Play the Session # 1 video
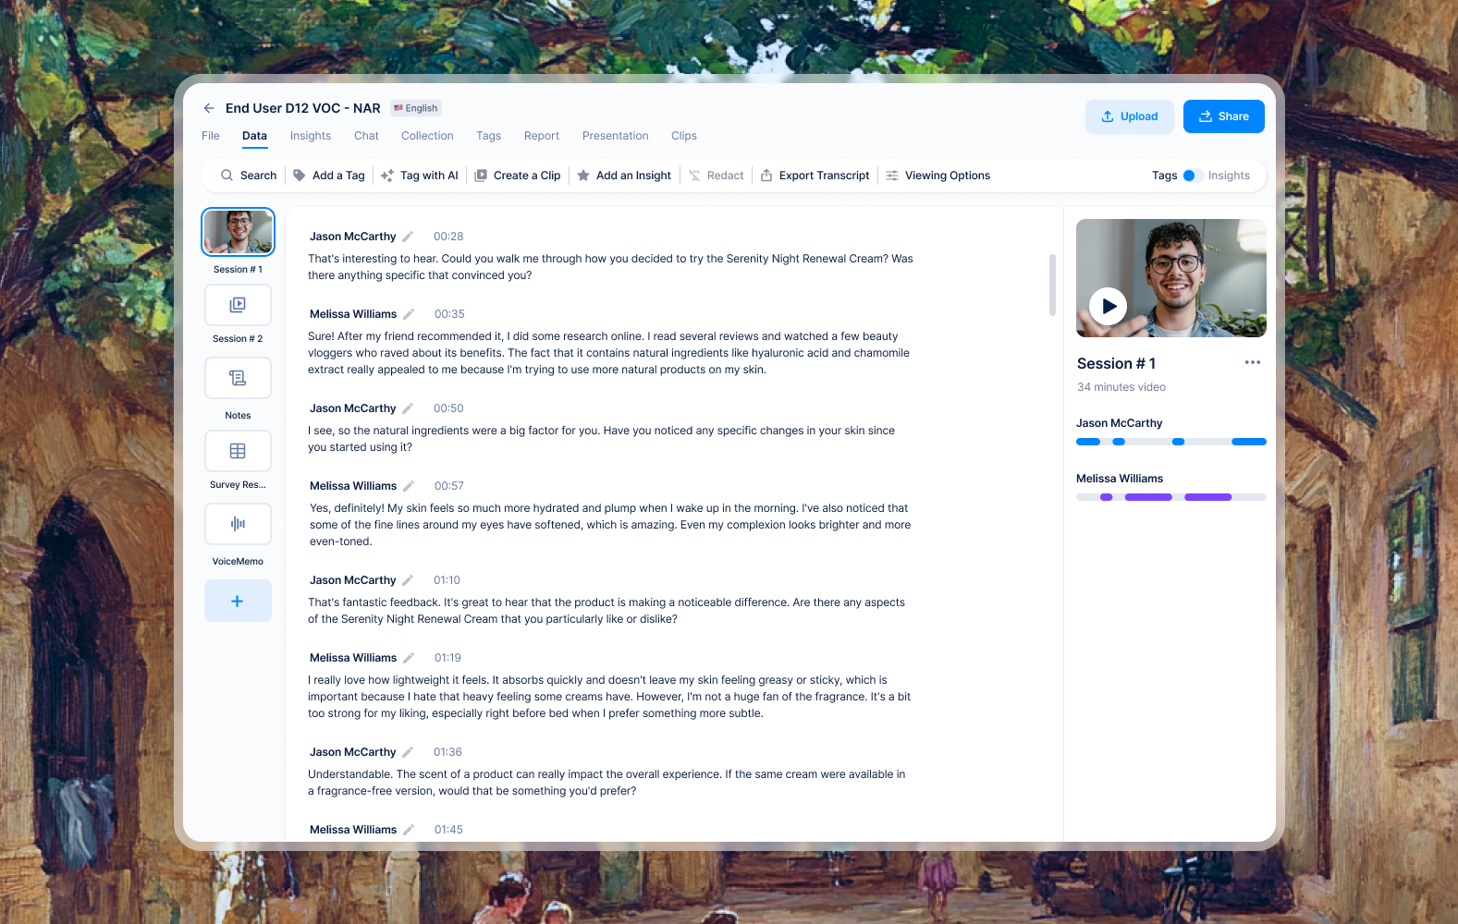Image resolution: width=1458 pixels, height=924 pixels. pos(1108,306)
